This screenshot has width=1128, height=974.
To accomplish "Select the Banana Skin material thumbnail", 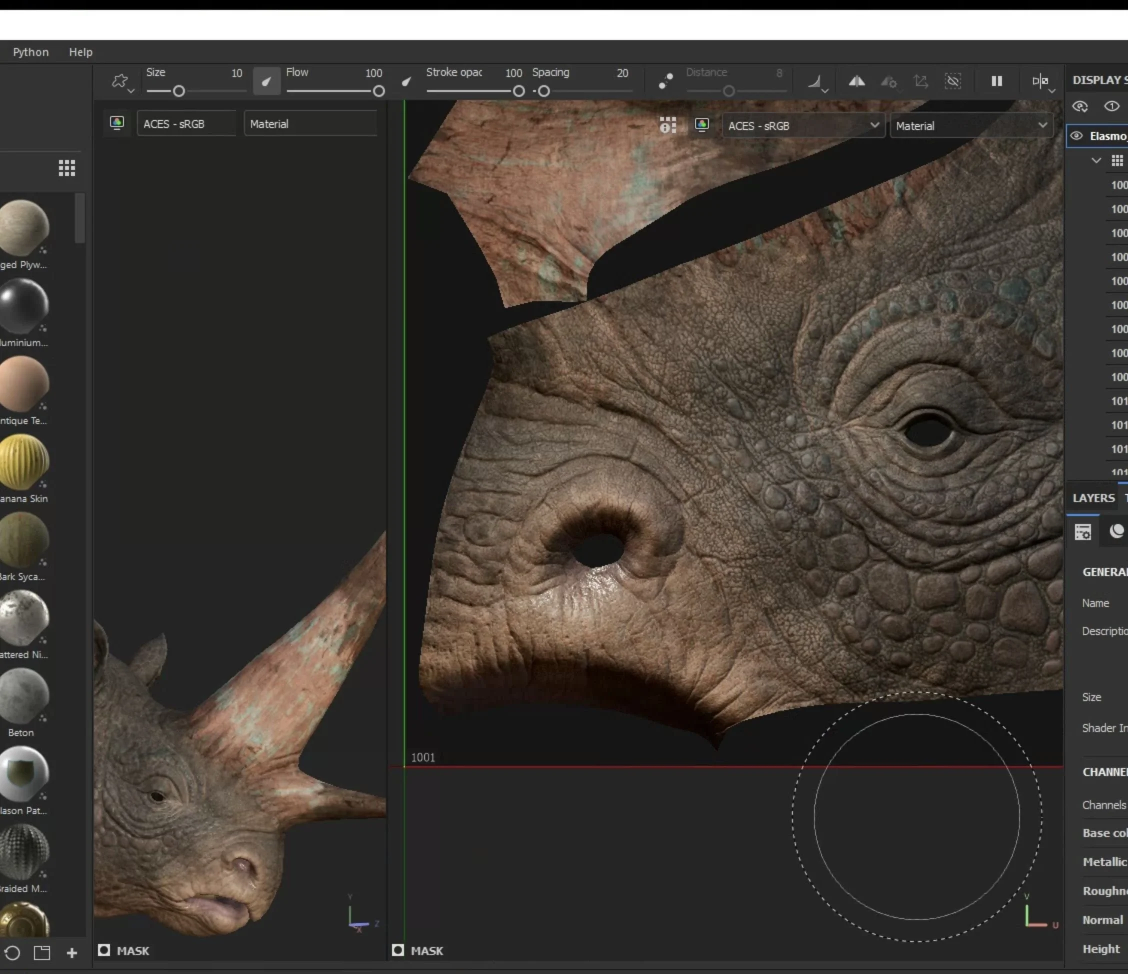I will (x=24, y=461).
